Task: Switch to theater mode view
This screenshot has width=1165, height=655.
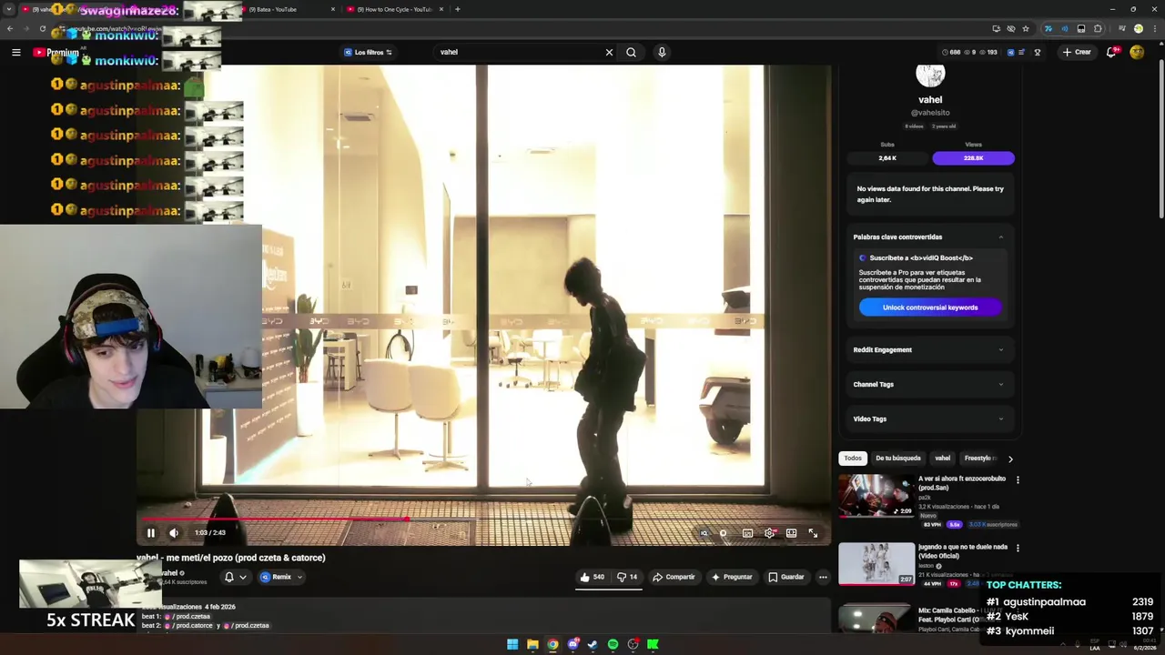Action: [791, 533]
